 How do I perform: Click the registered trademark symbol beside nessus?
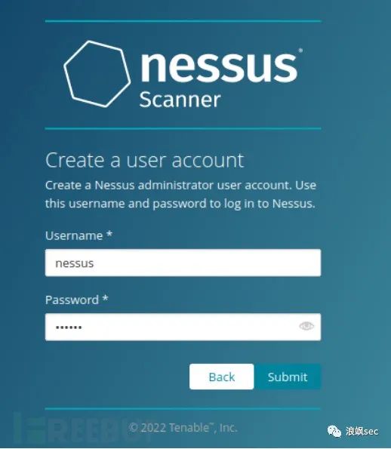(x=300, y=51)
